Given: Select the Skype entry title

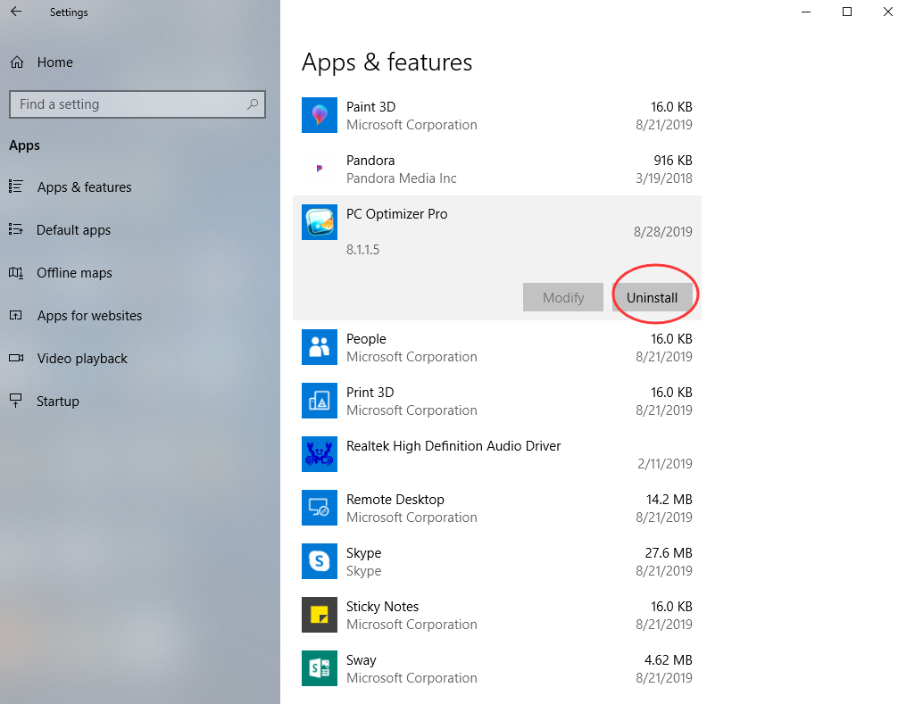Looking at the screenshot, I should [363, 553].
